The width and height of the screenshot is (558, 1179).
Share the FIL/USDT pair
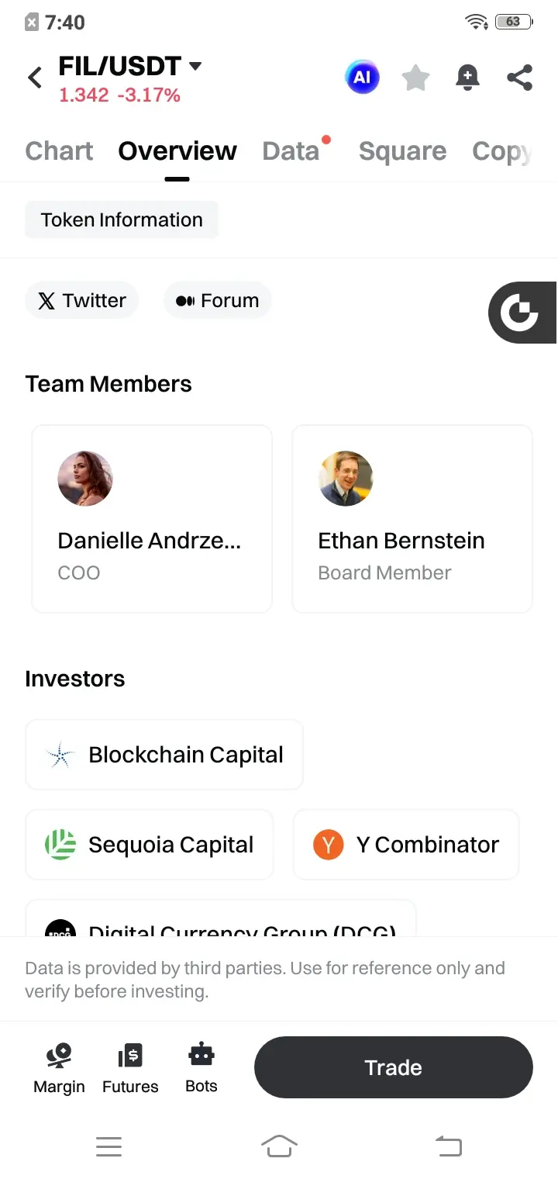[519, 78]
